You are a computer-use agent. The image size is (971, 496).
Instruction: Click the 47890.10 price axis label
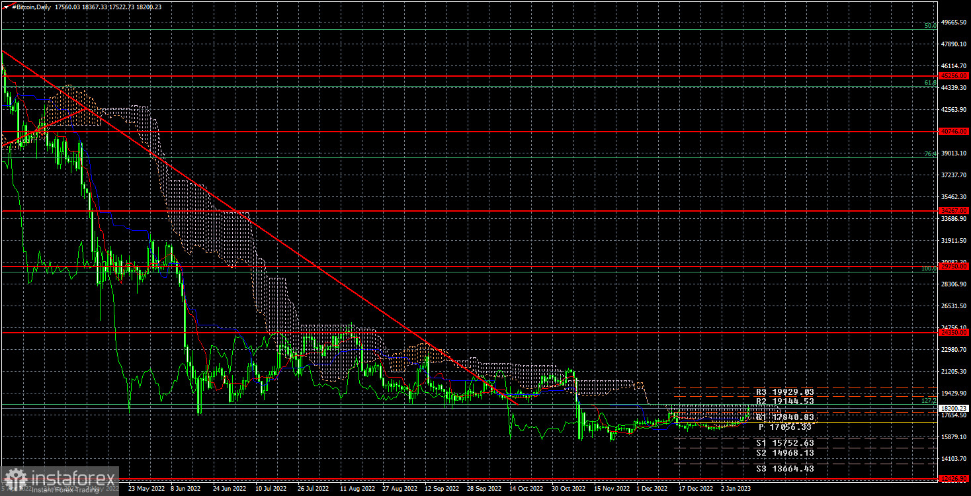pyautogui.click(x=954, y=44)
